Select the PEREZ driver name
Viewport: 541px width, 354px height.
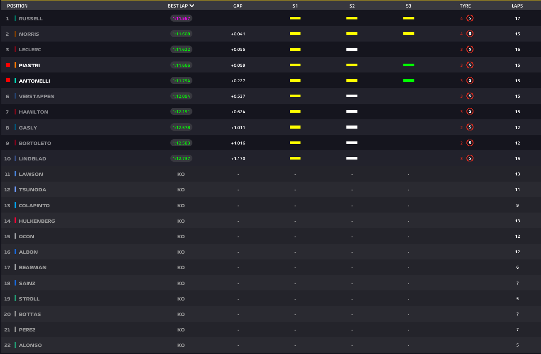tap(27, 330)
